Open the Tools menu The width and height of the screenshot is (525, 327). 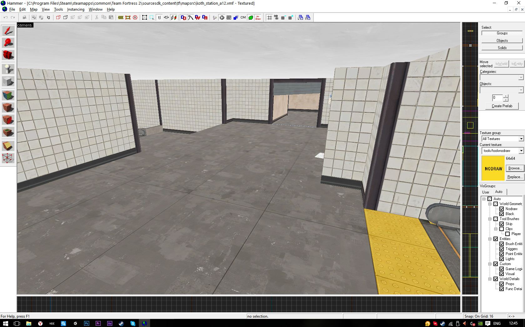58,9
